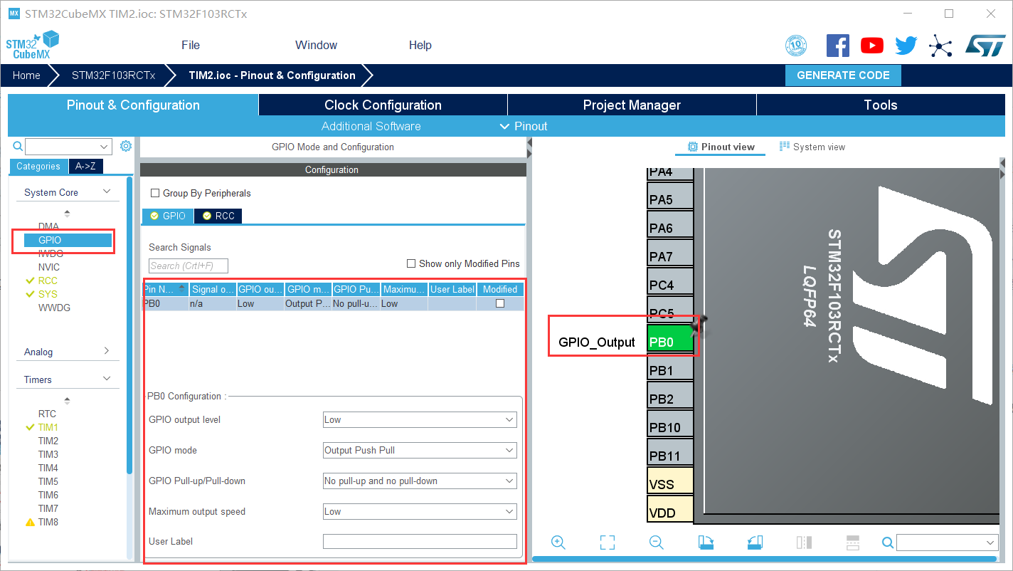Click the STM32CubeMX logo
Screen dimensions: 1013x571
click(32, 46)
